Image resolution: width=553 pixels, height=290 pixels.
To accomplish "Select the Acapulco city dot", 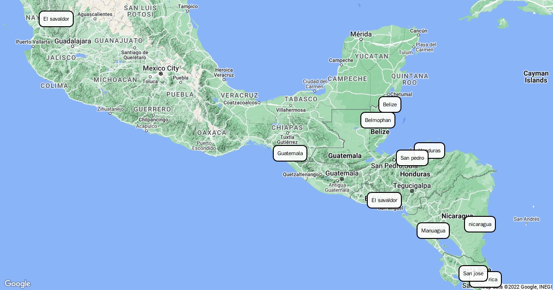I will point(147,130).
